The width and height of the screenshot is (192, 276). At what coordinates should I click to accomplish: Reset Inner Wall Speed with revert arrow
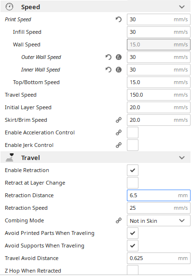click(109, 70)
